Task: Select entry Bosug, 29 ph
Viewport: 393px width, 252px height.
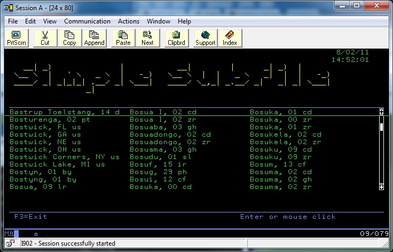Action: click(159, 172)
